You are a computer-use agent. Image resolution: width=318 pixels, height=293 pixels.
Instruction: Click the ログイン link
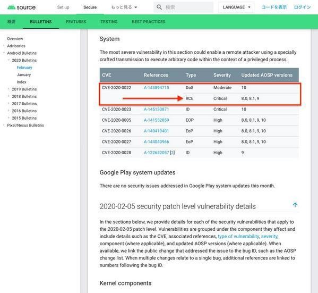click(x=303, y=7)
